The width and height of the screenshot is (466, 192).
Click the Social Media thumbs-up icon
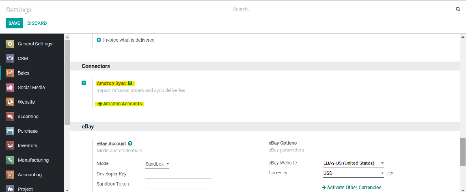[x=10, y=87]
